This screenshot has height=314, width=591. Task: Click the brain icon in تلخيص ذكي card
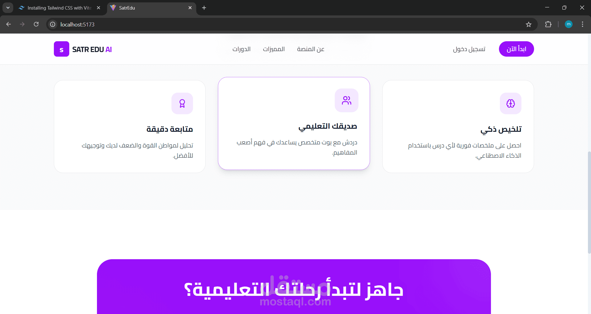(x=511, y=103)
